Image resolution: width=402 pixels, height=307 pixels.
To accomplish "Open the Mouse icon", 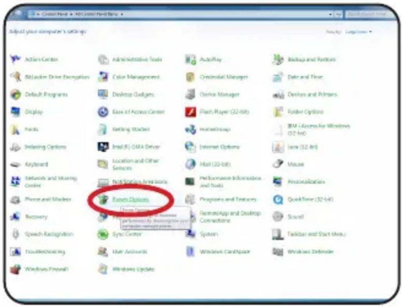I will point(278,164).
